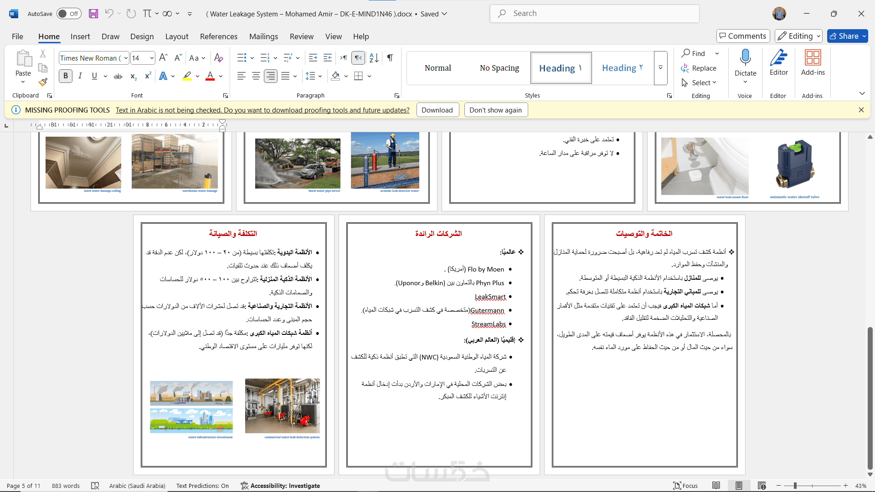
Task: Open the font name dropdown
Action: (x=126, y=58)
